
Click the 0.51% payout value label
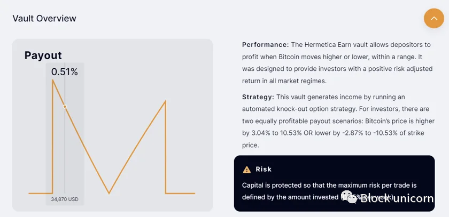(x=65, y=72)
